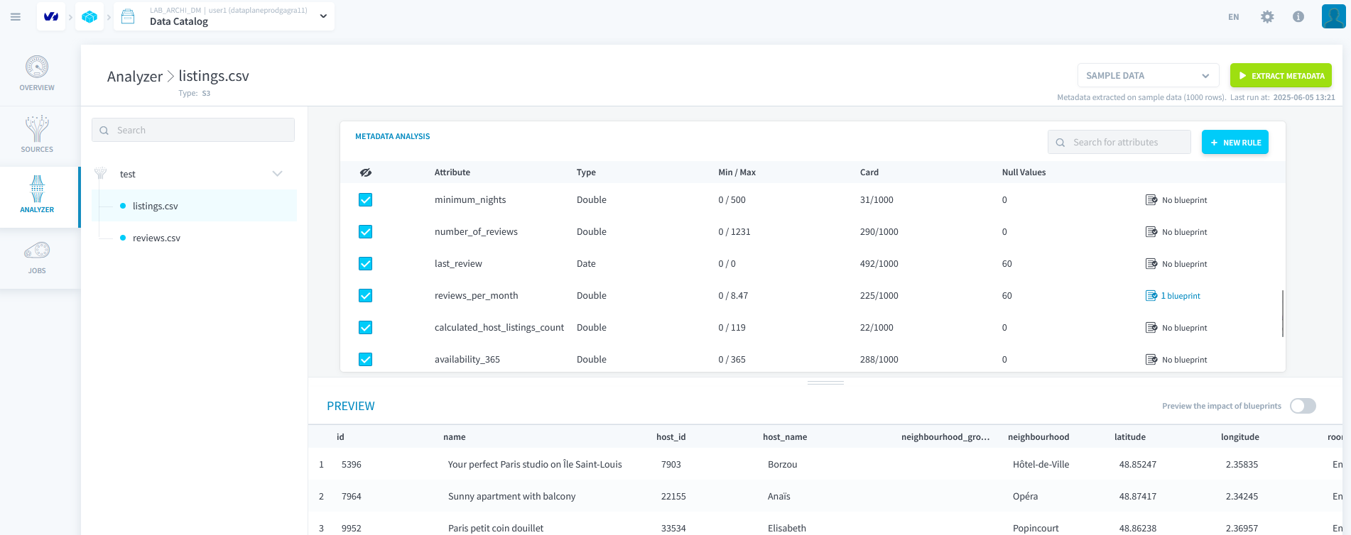
Task: Uncheck the minimum_nights attribute checkbox
Action: click(366, 200)
